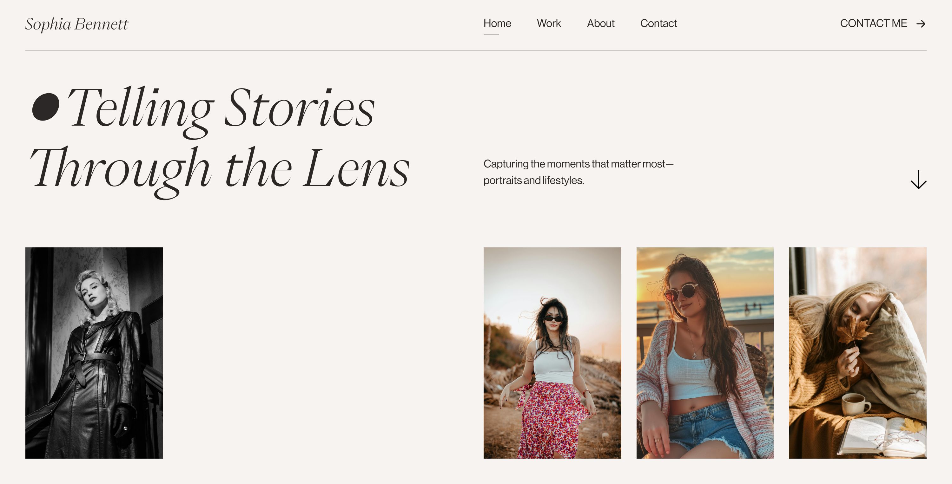Open the black-and-white leather coat photo
This screenshot has height=484, width=952.
[x=94, y=353]
